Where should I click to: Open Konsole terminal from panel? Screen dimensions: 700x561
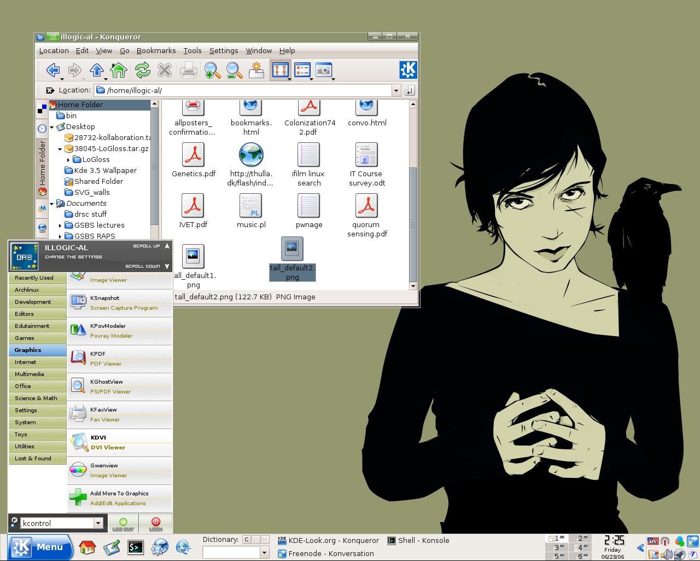pos(136,547)
